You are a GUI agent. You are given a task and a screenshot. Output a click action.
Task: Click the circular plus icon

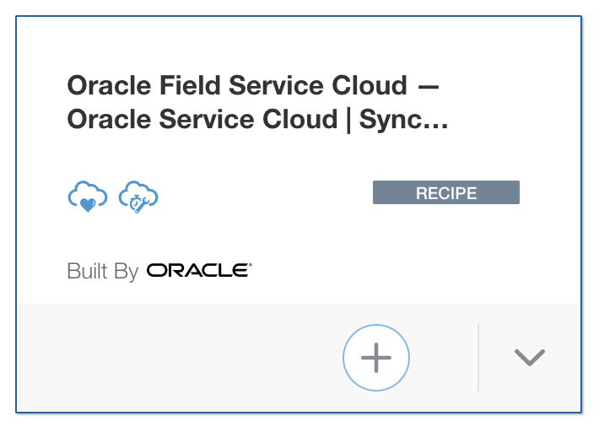coord(376,358)
